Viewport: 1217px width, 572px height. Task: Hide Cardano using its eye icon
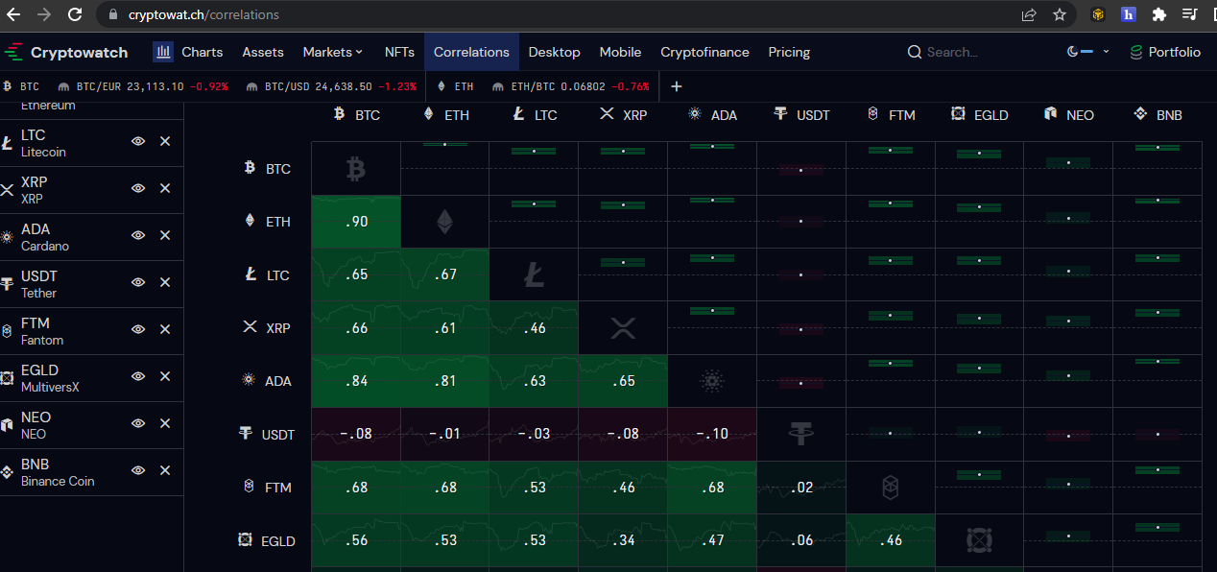(138, 235)
